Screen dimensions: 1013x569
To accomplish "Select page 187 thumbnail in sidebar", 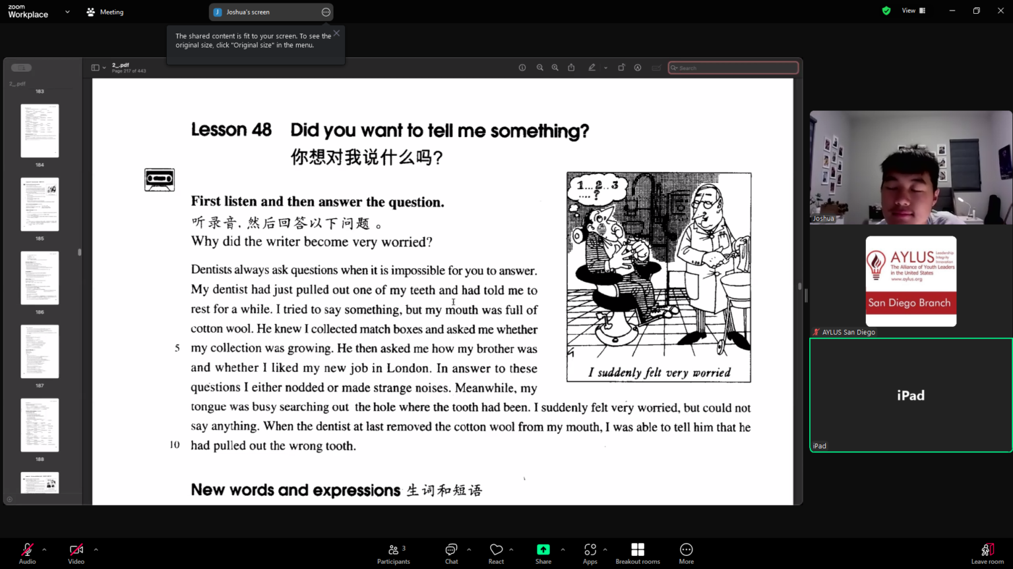I will pyautogui.click(x=40, y=352).
